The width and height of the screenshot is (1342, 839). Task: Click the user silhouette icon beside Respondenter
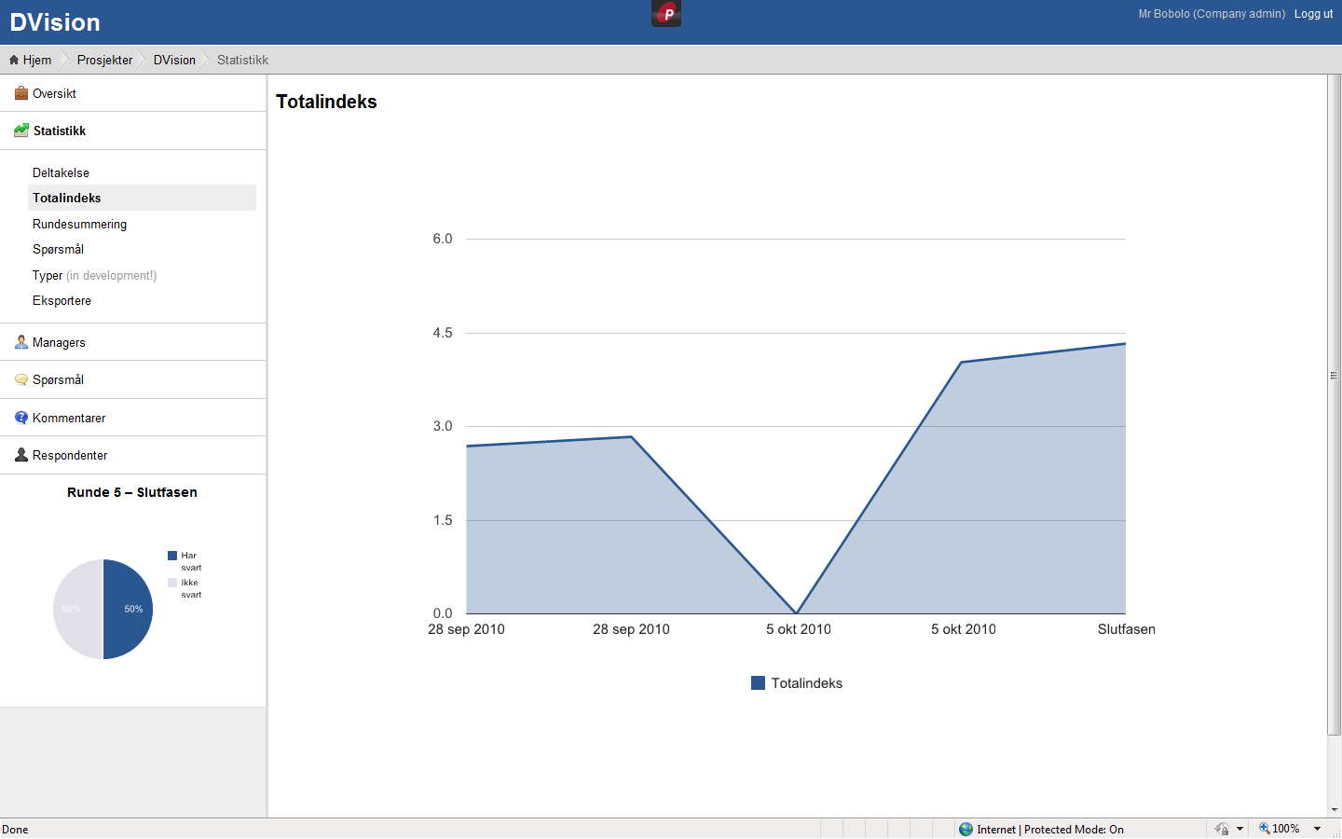[x=21, y=455]
